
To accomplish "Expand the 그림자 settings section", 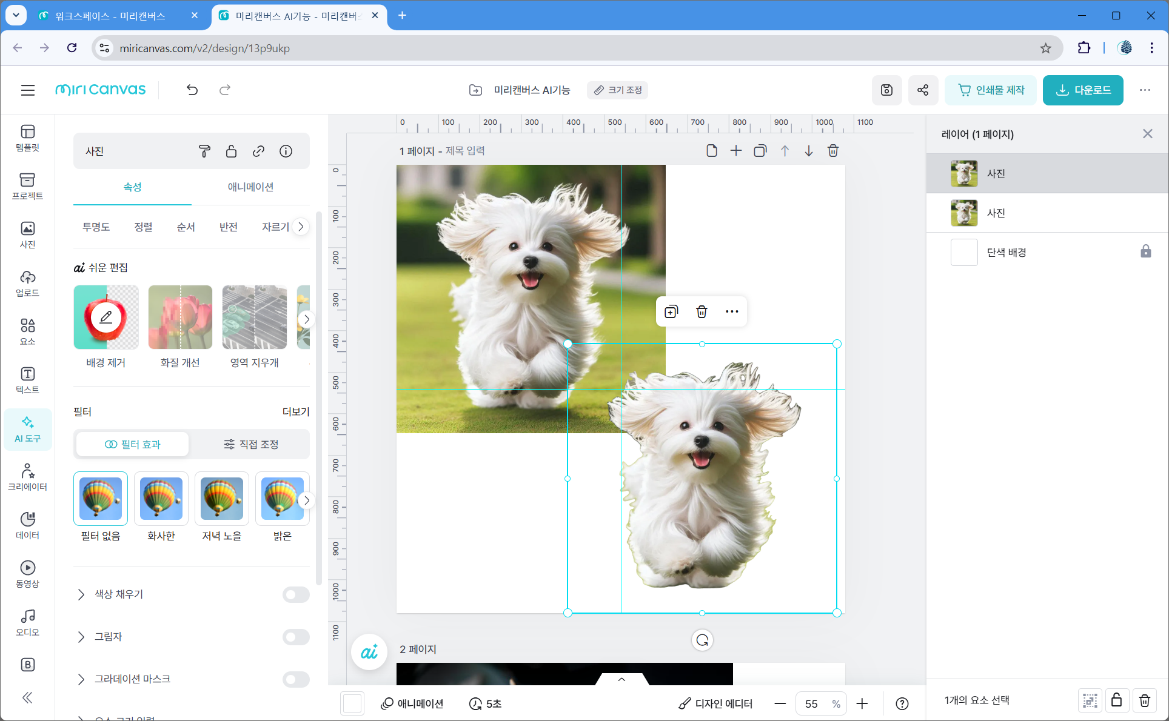I will tap(81, 637).
